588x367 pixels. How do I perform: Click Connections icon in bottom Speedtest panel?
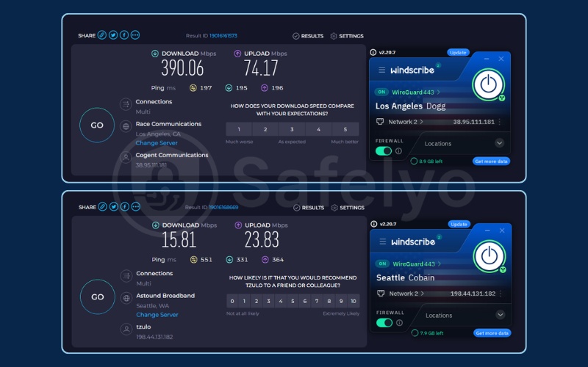tap(126, 276)
